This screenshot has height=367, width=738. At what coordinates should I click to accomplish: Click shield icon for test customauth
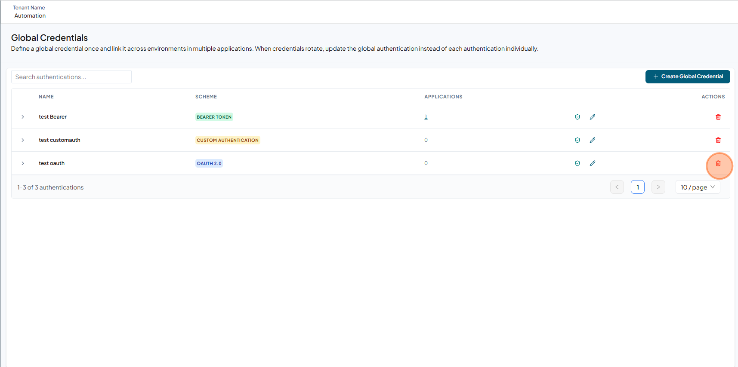point(577,140)
